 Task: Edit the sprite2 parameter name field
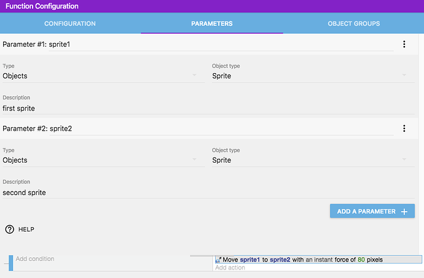click(221, 129)
